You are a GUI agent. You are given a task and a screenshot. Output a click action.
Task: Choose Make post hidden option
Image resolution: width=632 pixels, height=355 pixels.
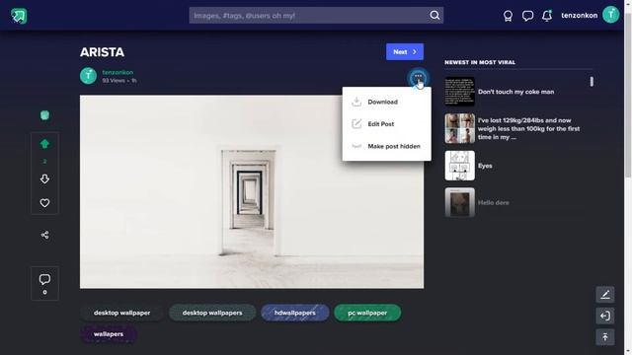pos(386,146)
